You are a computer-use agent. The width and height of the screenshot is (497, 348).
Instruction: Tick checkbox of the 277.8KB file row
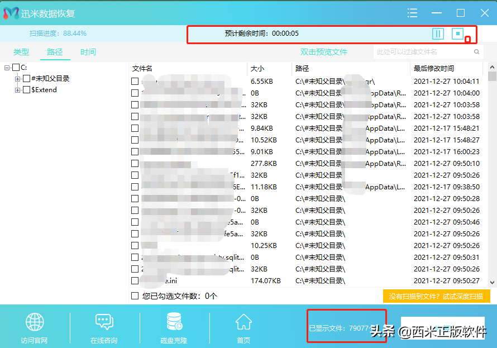135,163
